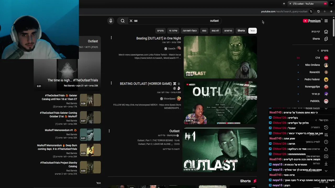Screen dimensions: 335x188
Task: Select the Shorts filter chip
Action: [x=241, y=31]
